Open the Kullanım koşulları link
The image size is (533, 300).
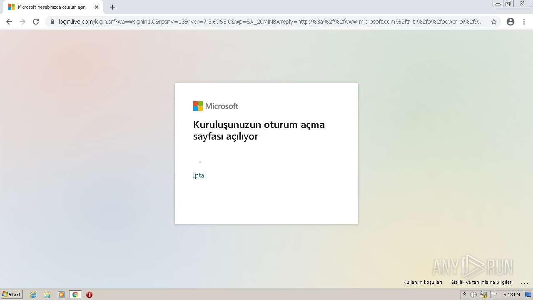[x=423, y=282]
